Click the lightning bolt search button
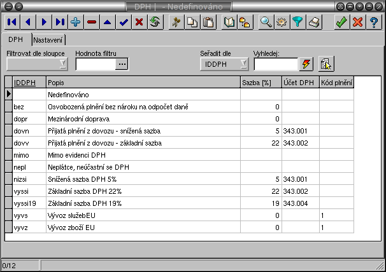The image size is (386, 272). coord(307,64)
